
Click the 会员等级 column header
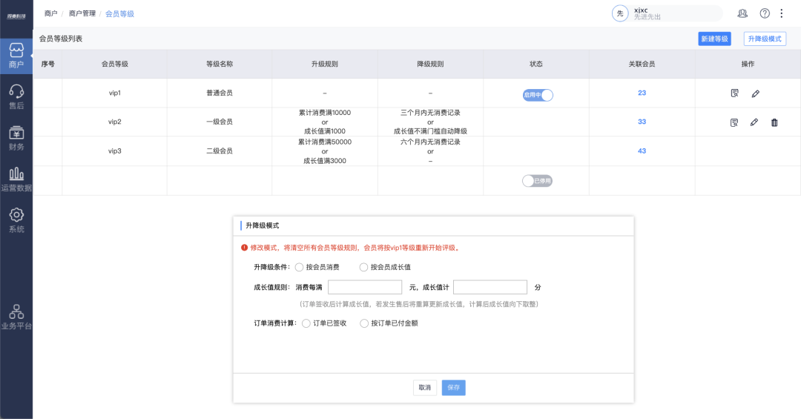click(114, 64)
